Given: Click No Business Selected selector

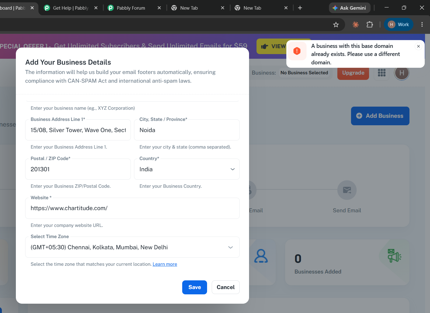Looking at the screenshot, I should (304, 73).
